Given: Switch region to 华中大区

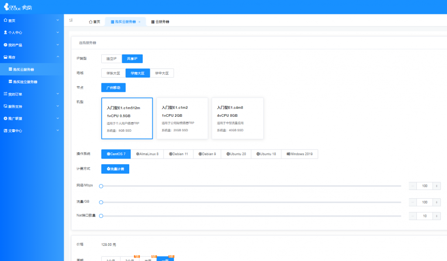Looking at the screenshot, I should [162, 73].
